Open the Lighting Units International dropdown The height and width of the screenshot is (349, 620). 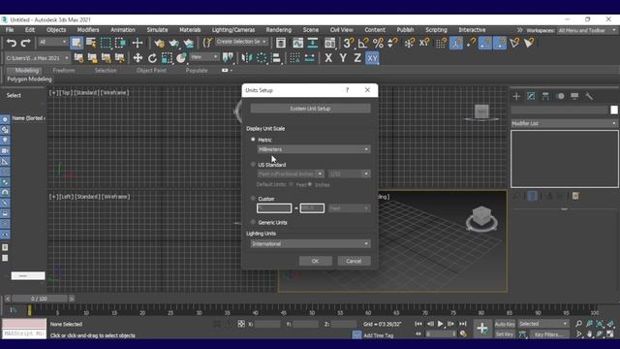310,243
